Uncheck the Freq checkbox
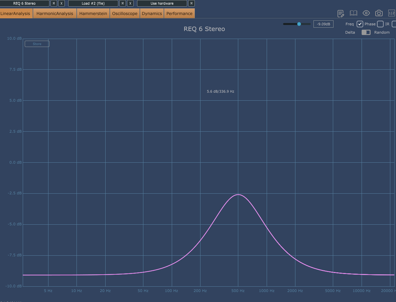Screen dimensions: 396x302 click(360, 24)
